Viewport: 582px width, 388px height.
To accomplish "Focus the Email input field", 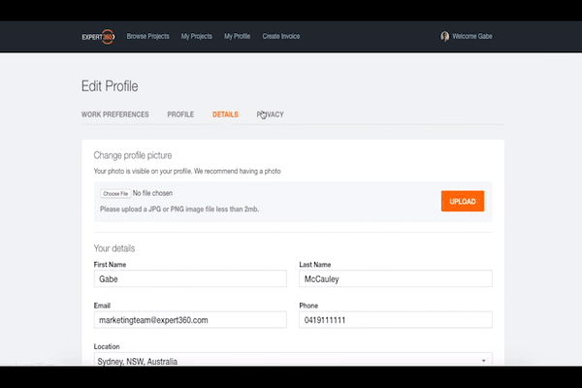I will 190,319.
